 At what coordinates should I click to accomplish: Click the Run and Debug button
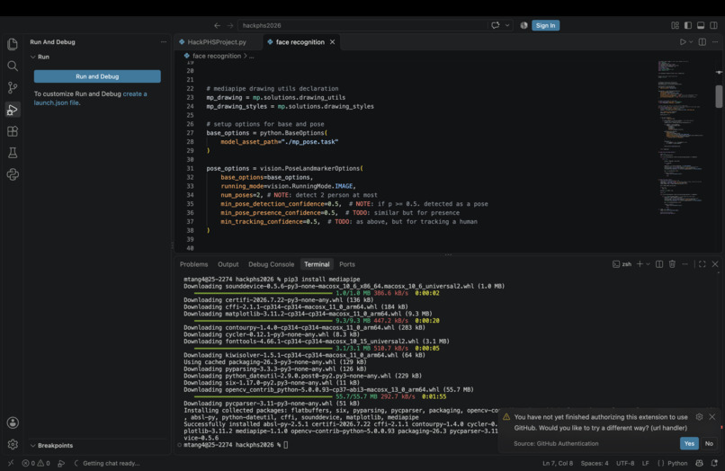[x=97, y=76]
